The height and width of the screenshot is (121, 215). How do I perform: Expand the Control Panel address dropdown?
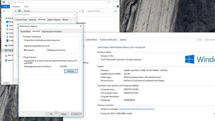[x=197, y=40]
